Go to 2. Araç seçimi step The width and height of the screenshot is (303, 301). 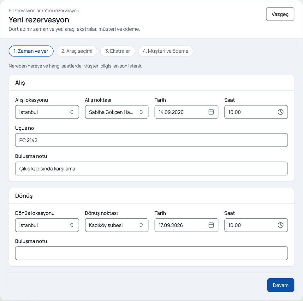[x=77, y=51]
